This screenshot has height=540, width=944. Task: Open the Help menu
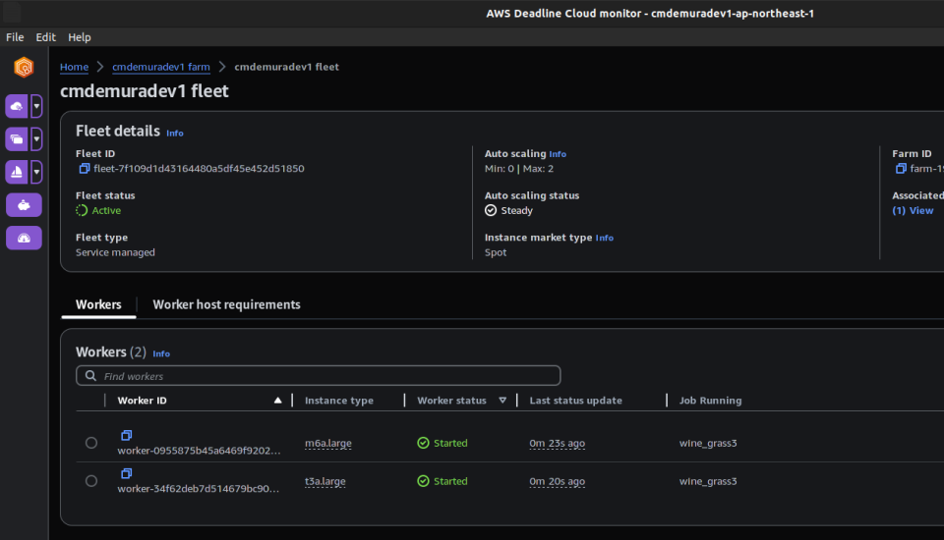point(80,37)
